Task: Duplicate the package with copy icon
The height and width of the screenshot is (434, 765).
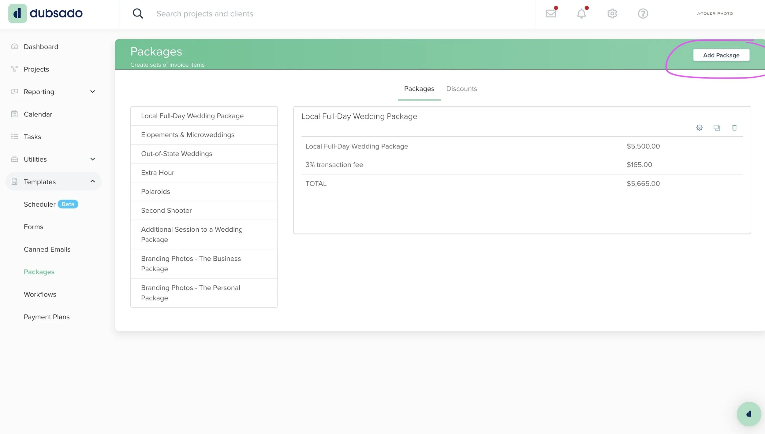Action: click(717, 128)
